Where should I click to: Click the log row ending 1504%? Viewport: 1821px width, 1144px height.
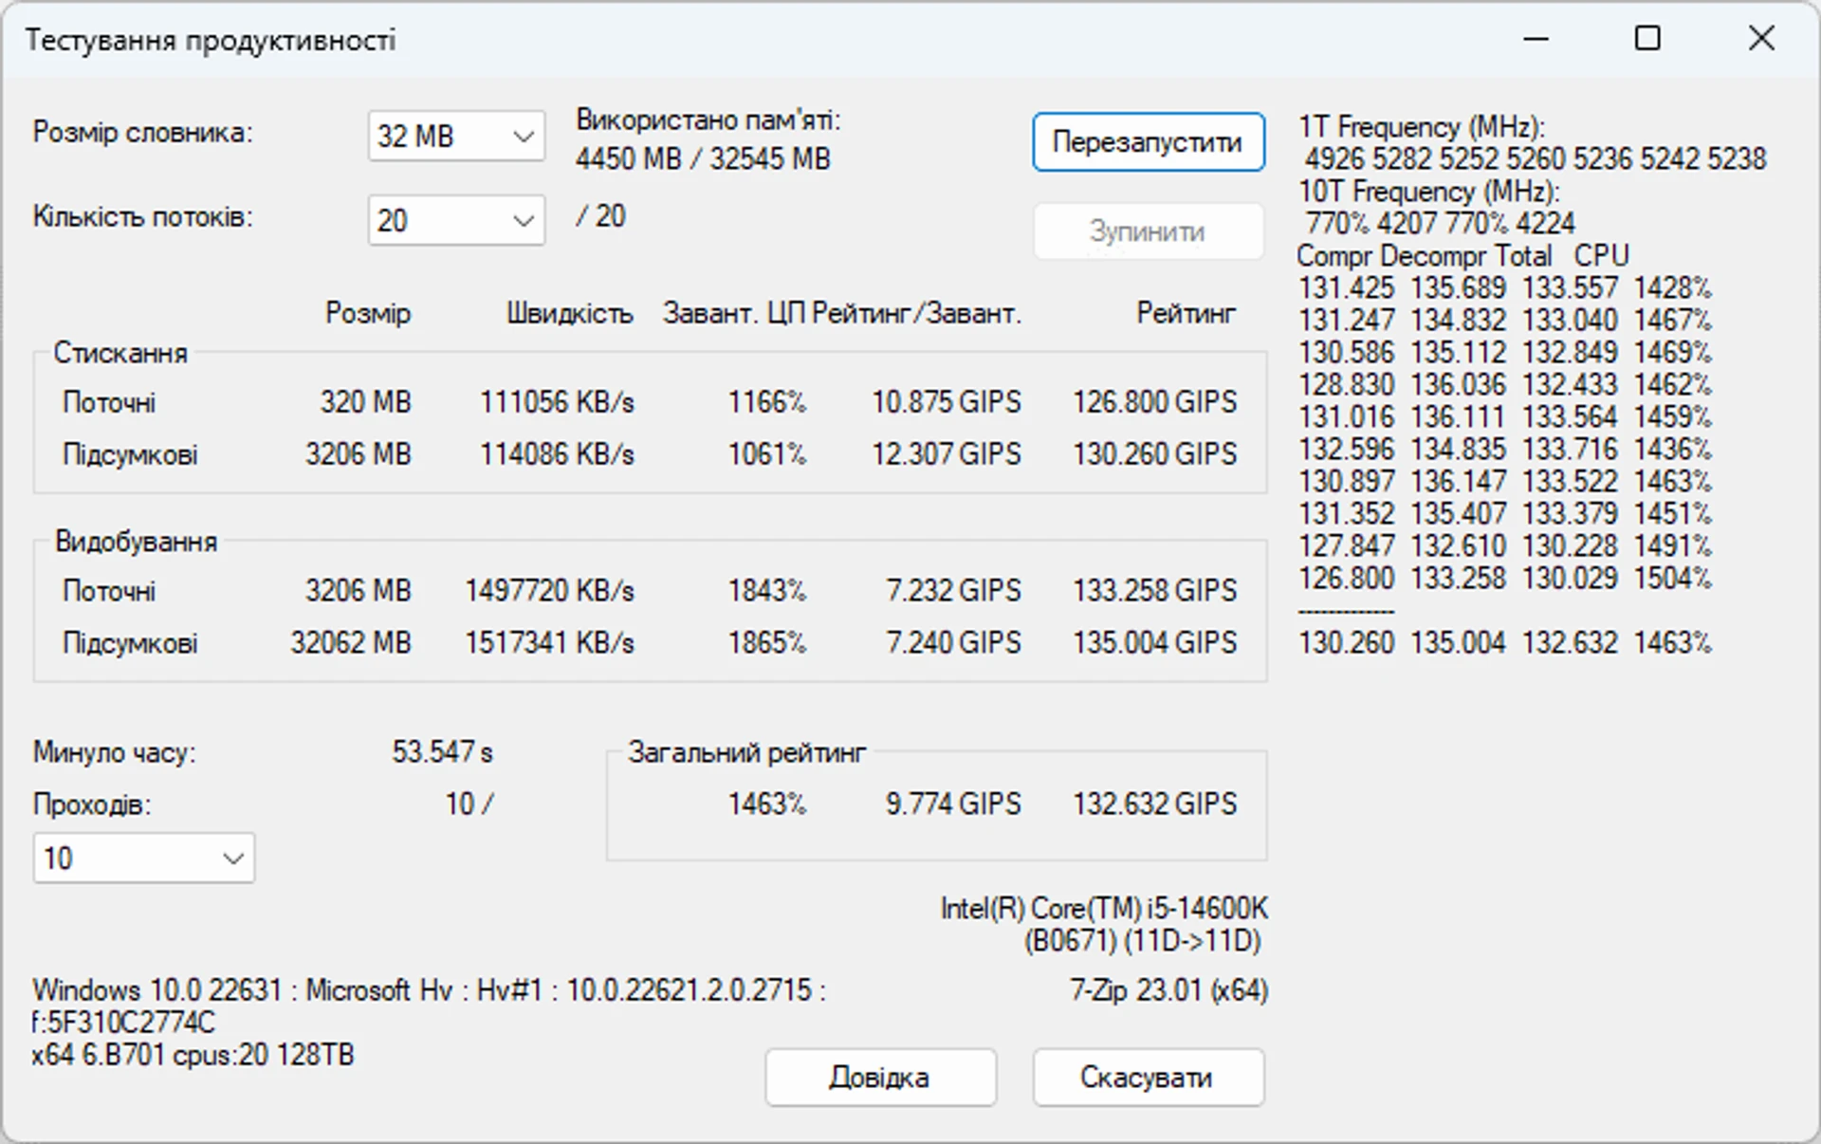[1505, 579]
